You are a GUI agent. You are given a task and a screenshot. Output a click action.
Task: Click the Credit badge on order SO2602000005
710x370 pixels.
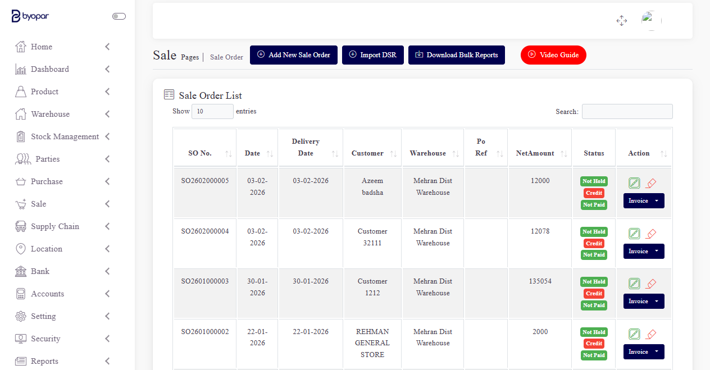(x=594, y=193)
